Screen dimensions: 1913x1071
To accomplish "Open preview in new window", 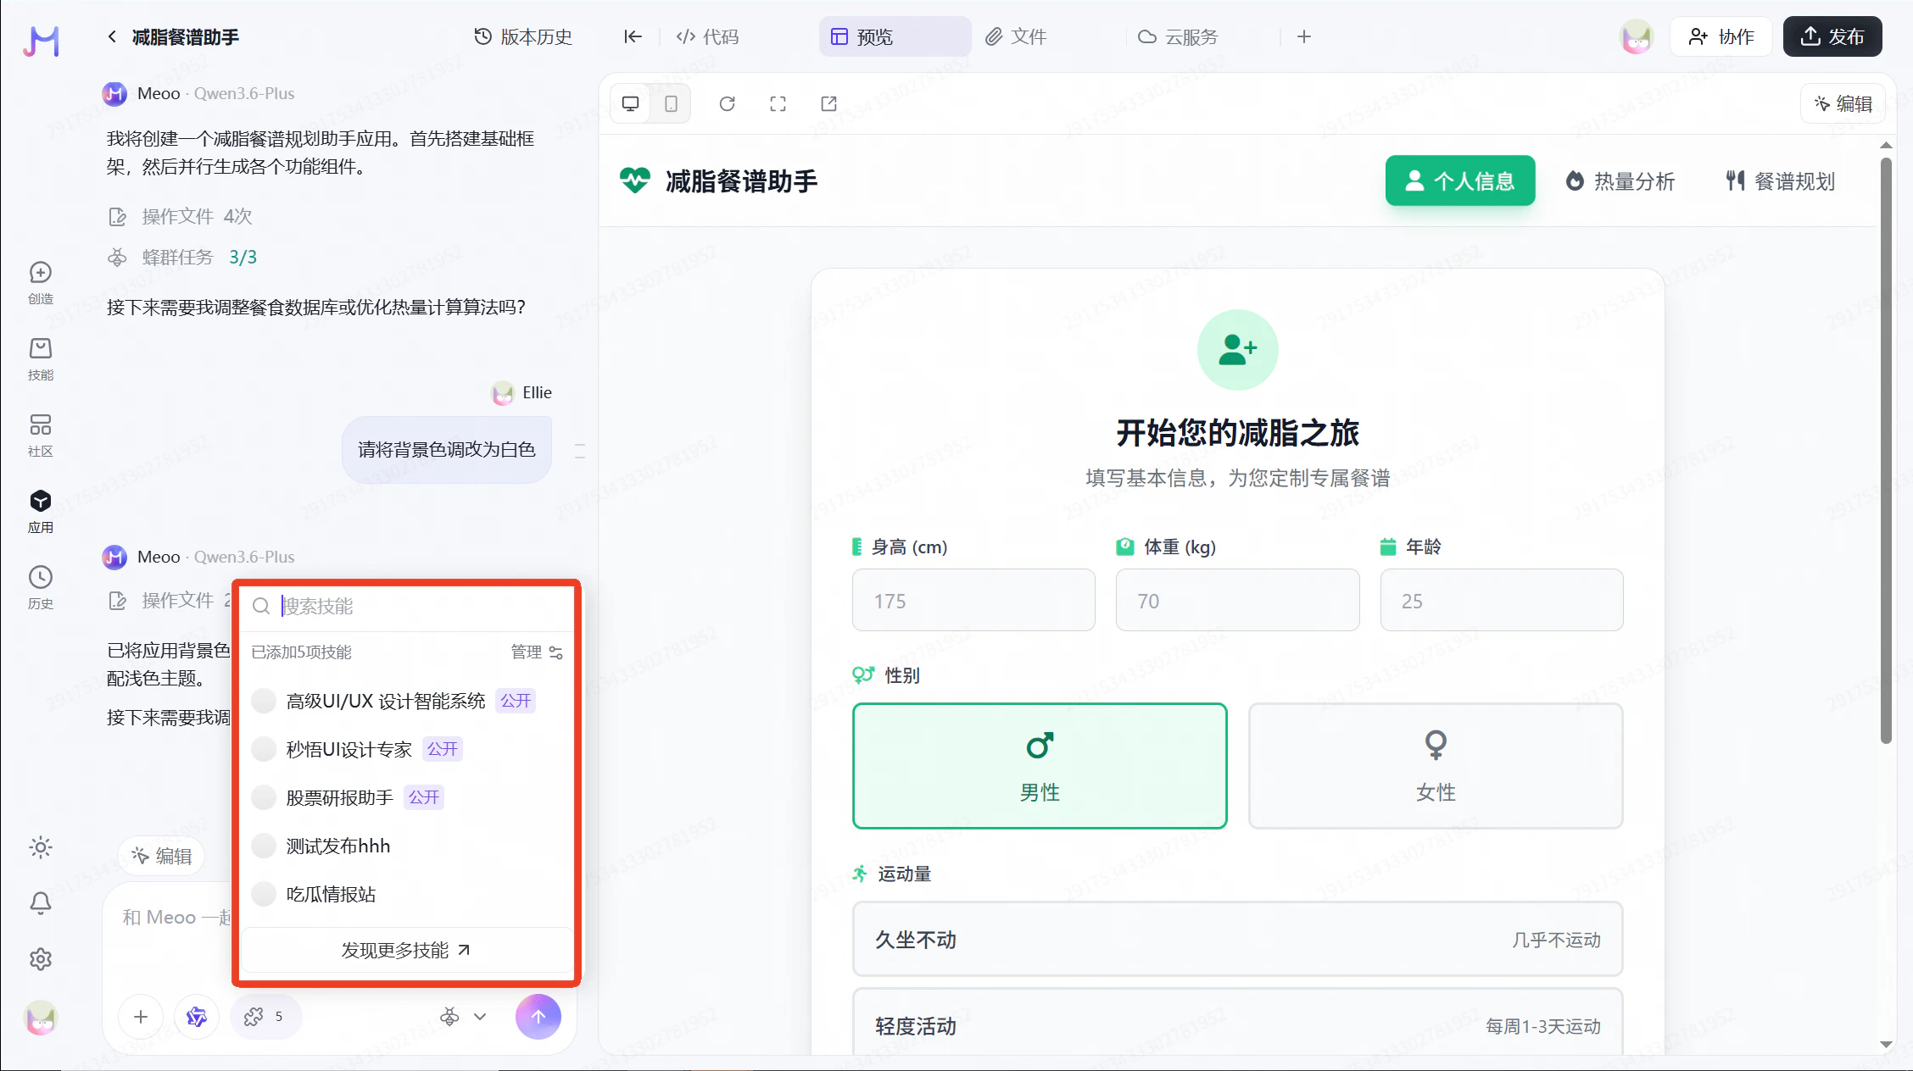I will 828,103.
